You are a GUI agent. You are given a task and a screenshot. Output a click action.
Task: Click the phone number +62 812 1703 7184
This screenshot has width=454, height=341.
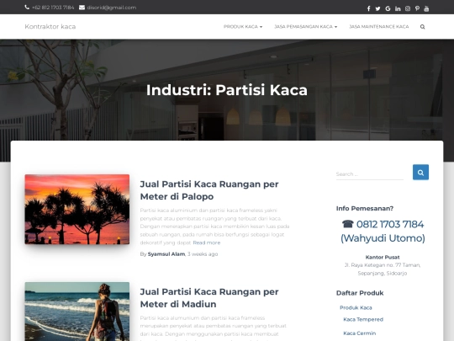point(53,8)
